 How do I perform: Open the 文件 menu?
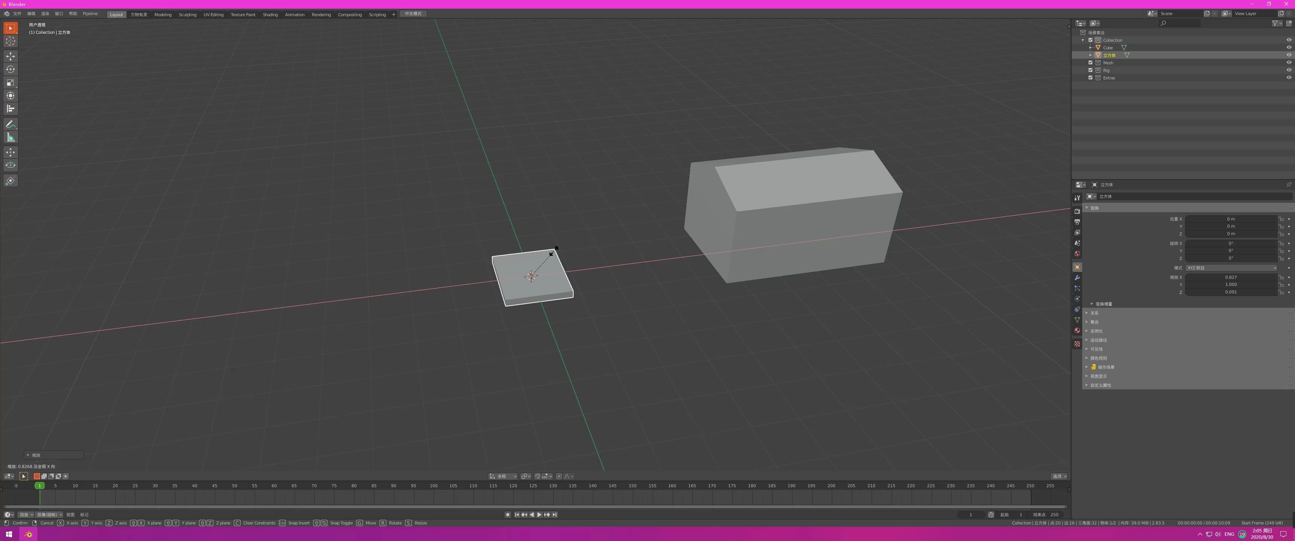pos(17,14)
